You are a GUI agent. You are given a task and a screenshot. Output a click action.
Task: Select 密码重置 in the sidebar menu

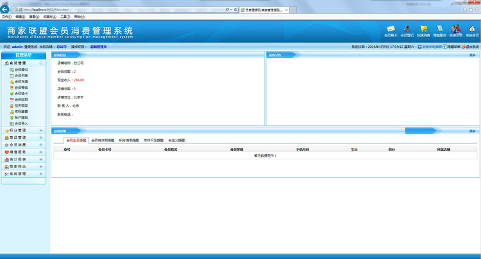click(x=21, y=111)
